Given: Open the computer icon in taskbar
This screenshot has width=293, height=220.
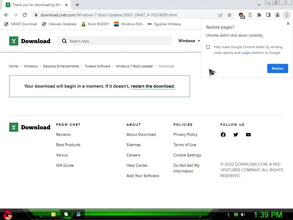Looking at the screenshot, I should coord(79,214).
